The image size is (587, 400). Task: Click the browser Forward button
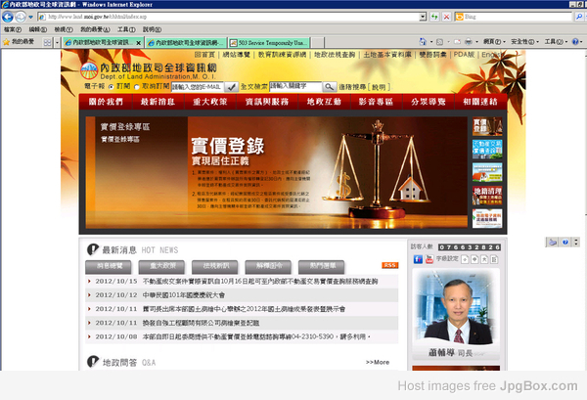pyautogui.click(x=21, y=17)
